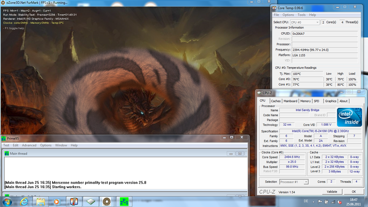Switch to Graphics tab in CPU-Z
The width and height of the screenshot is (368, 207).
tap(331, 101)
